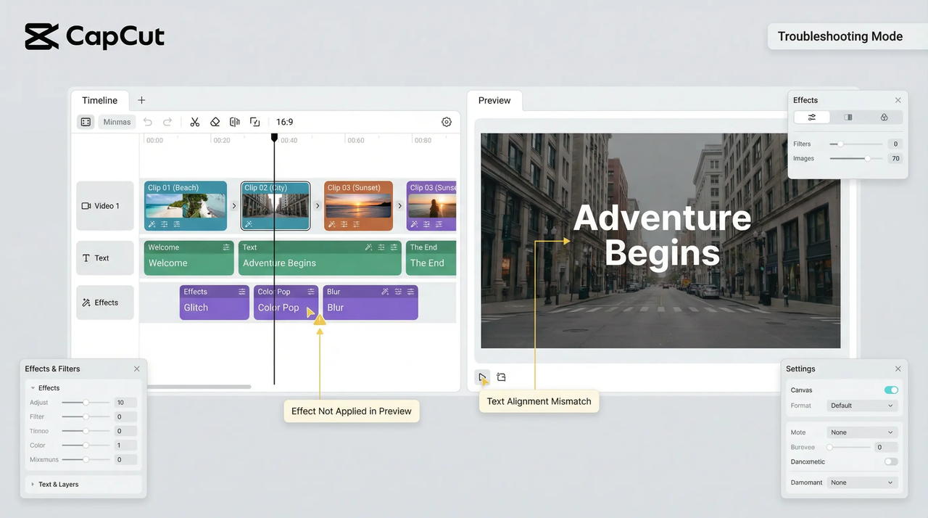The image size is (928, 518).
Task: Select the compare tab icon in Effects panel
Action: [848, 117]
